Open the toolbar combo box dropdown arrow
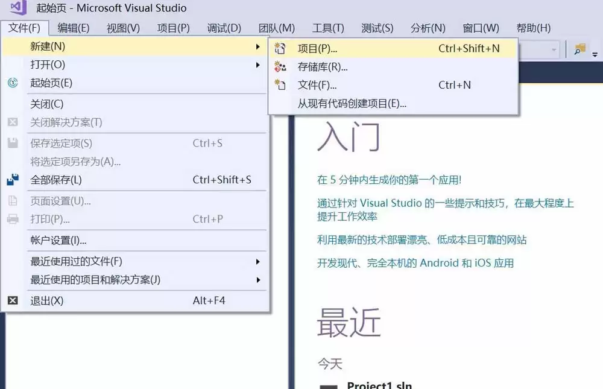Viewport: 603px width, 389px height. click(x=554, y=50)
